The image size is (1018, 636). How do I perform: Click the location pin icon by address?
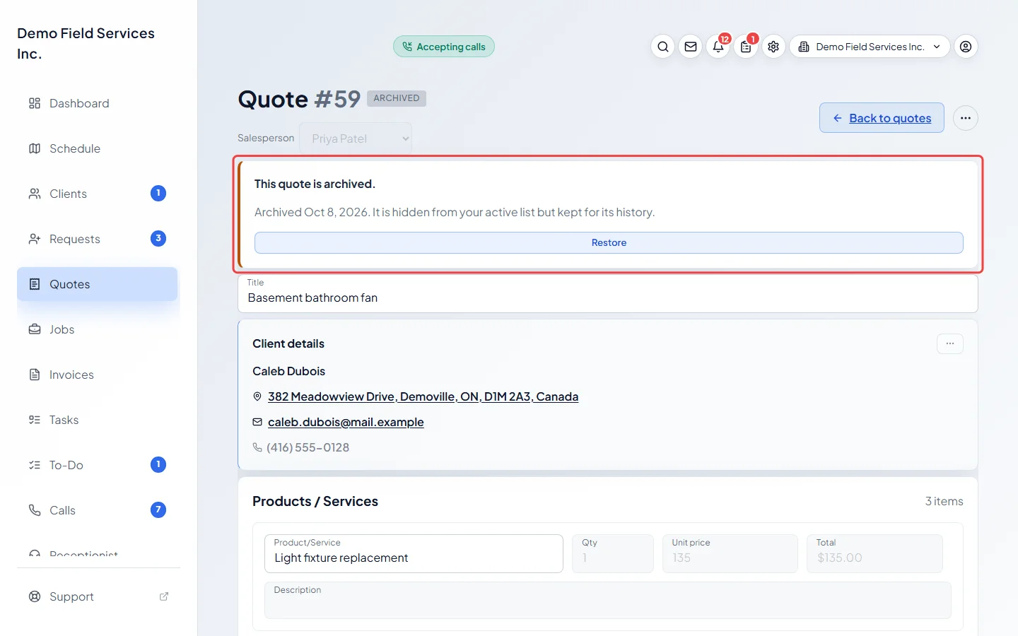coord(257,397)
